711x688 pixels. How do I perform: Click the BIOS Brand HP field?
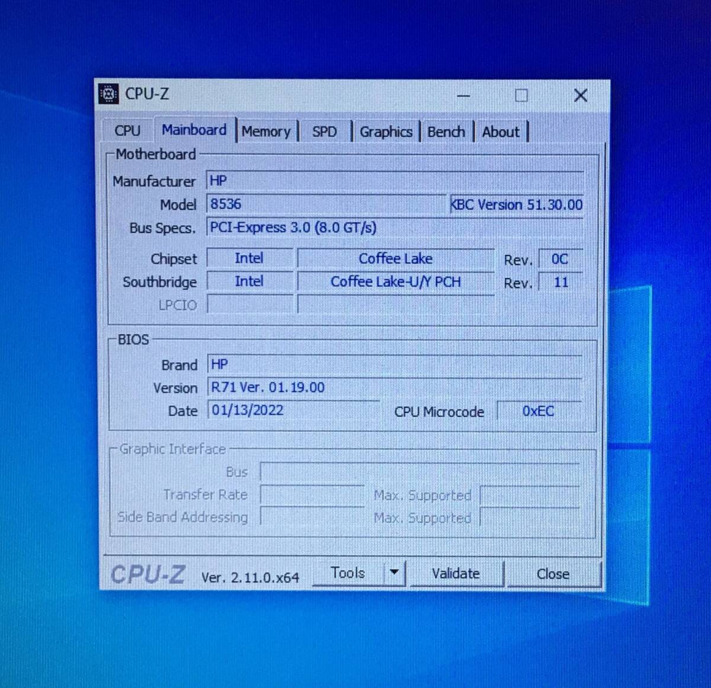point(395,364)
